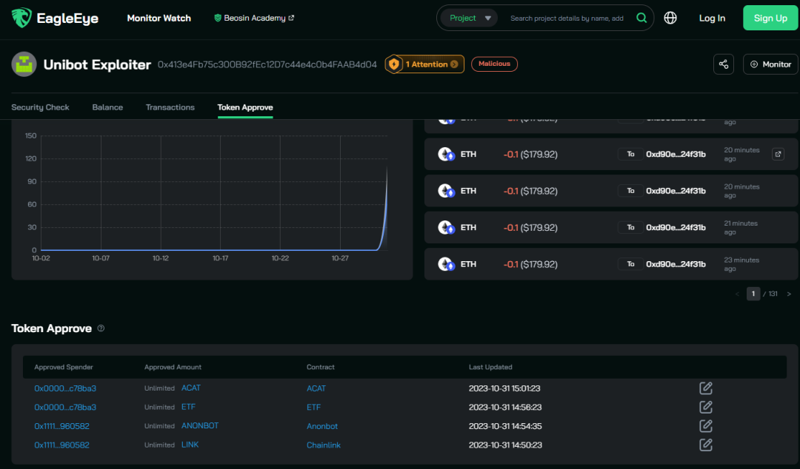The image size is (800, 469).
Task: Click the project search input field
Action: (567, 18)
